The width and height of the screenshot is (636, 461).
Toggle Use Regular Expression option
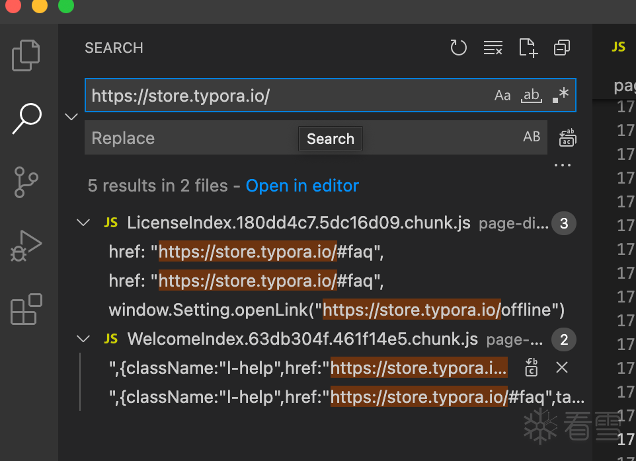(561, 95)
